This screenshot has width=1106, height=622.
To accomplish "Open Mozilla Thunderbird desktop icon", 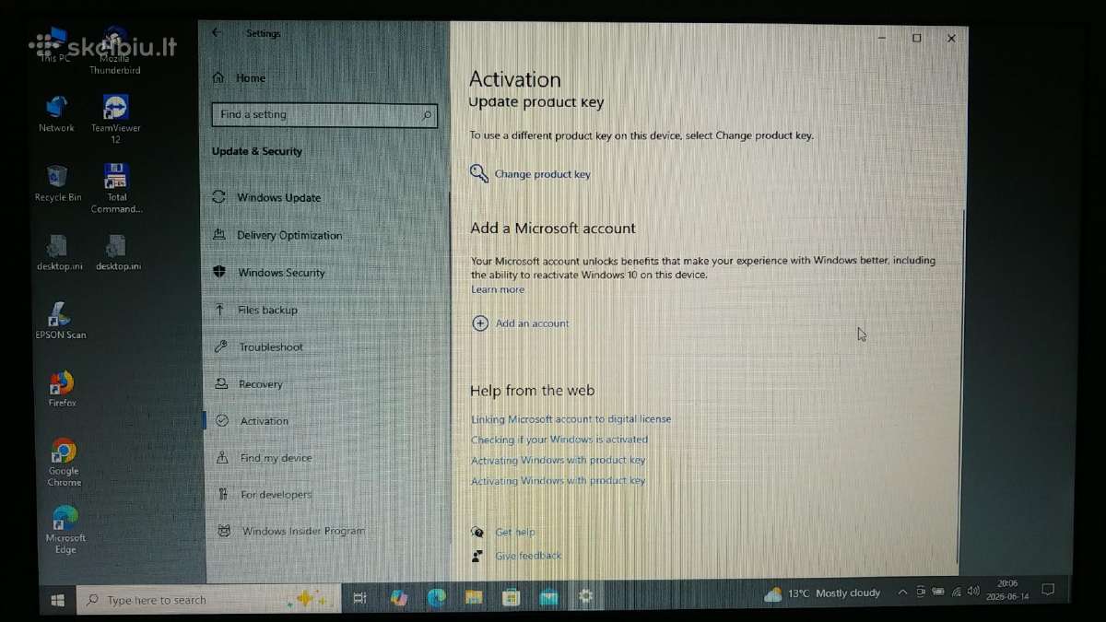I will pos(115,51).
